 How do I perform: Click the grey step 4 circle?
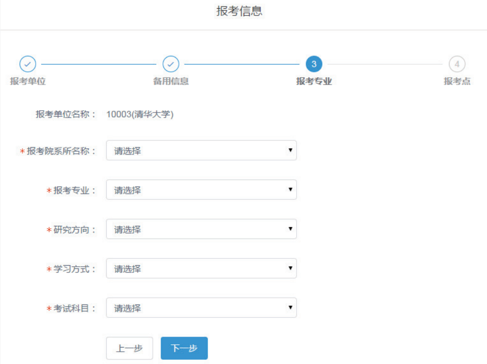pos(457,64)
